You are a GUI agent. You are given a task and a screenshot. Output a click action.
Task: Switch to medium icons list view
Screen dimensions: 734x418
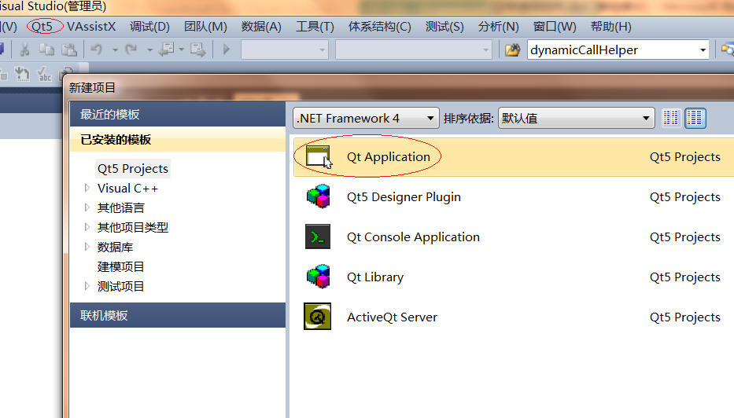click(695, 118)
